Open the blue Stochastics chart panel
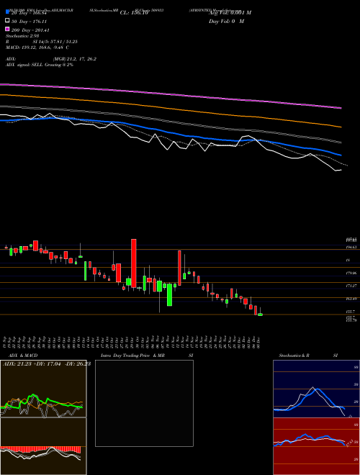The width and height of the screenshot is (360, 475). [316, 389]
